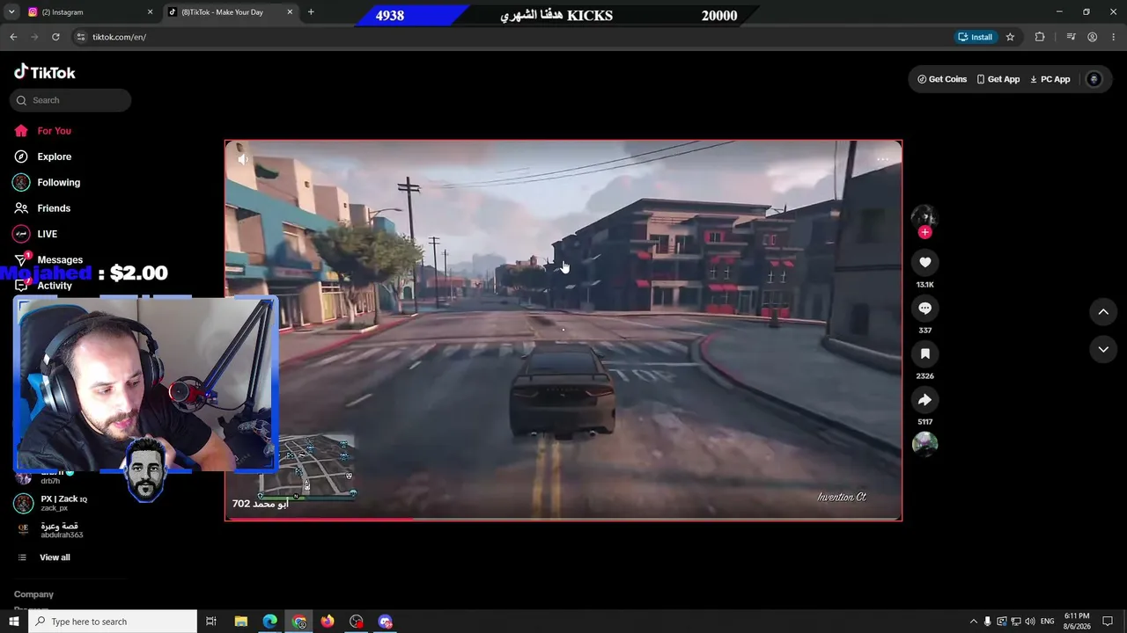Open the Chrome extensions puzzle icon
The image size is (1127, 633).
tap(1040, 37)
